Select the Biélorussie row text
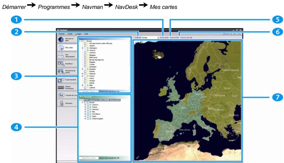The height and width of the screenshot is (163, 284). click(x=93, y=57)
